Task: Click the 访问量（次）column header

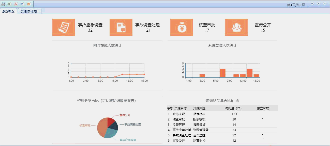Action: pyautogui.click(x=234, y=108)
